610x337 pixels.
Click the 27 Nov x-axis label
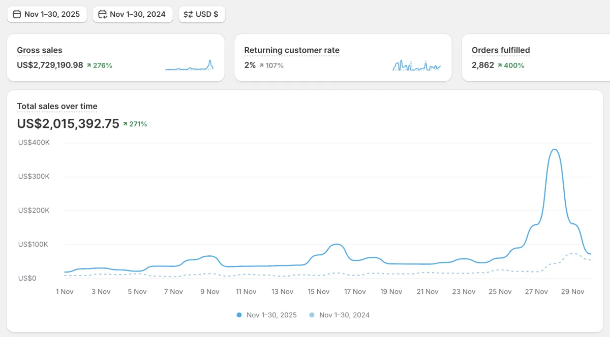[536, 291]
